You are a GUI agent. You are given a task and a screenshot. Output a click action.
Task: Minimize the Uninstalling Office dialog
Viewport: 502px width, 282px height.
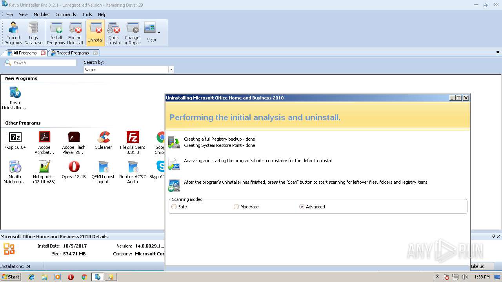point(452,98)
